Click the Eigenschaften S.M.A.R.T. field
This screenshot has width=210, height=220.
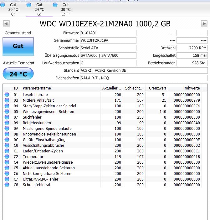click(x=144, y=78)
